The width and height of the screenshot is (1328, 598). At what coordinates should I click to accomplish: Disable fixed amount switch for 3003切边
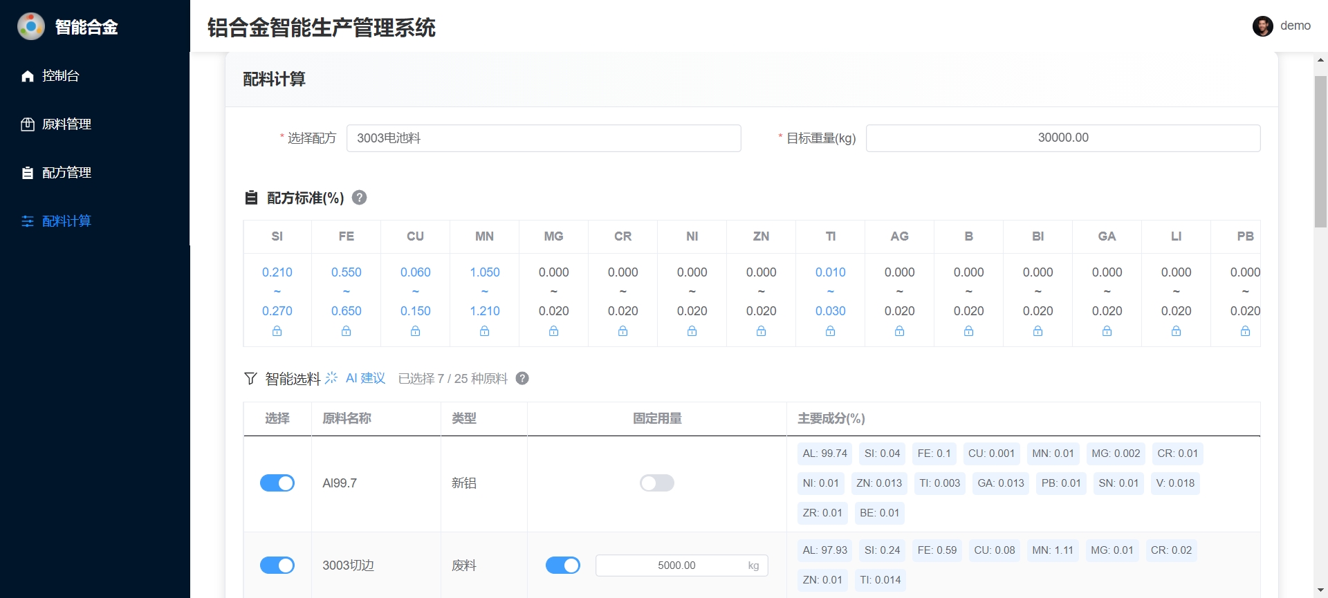[x=562, y=565]
